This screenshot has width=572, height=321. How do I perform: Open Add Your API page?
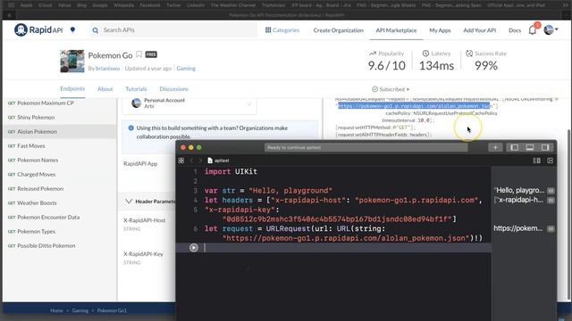pos(479,30)
